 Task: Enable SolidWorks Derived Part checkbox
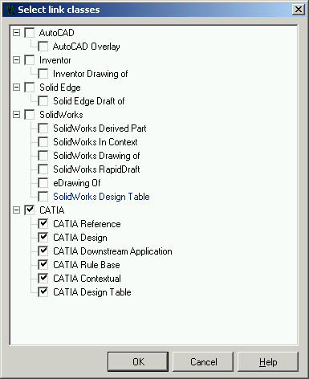(43, 128)
